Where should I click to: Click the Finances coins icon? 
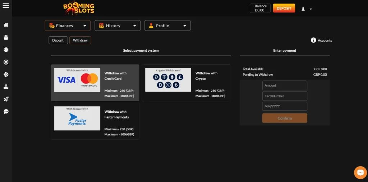tap(52, 25)
